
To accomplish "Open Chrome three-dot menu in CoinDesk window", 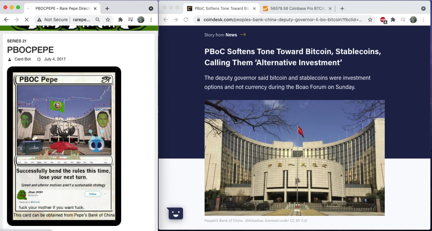I will 424,20.
